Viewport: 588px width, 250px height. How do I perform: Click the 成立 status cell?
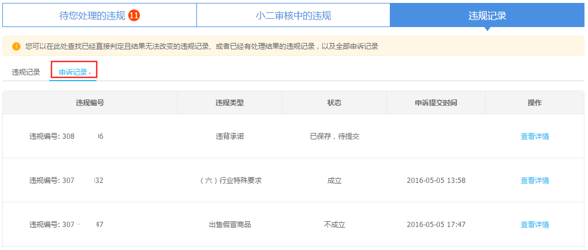[x=335, y=181]
